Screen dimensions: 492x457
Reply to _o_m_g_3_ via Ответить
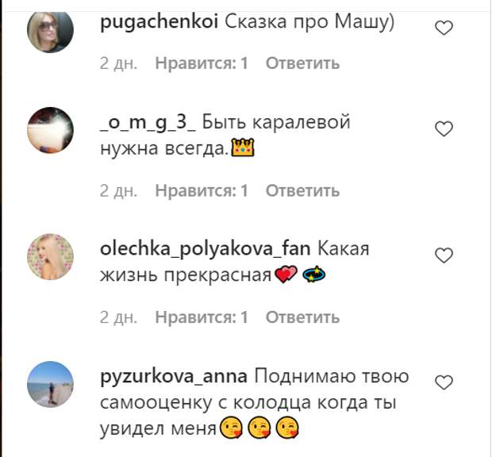303,190
